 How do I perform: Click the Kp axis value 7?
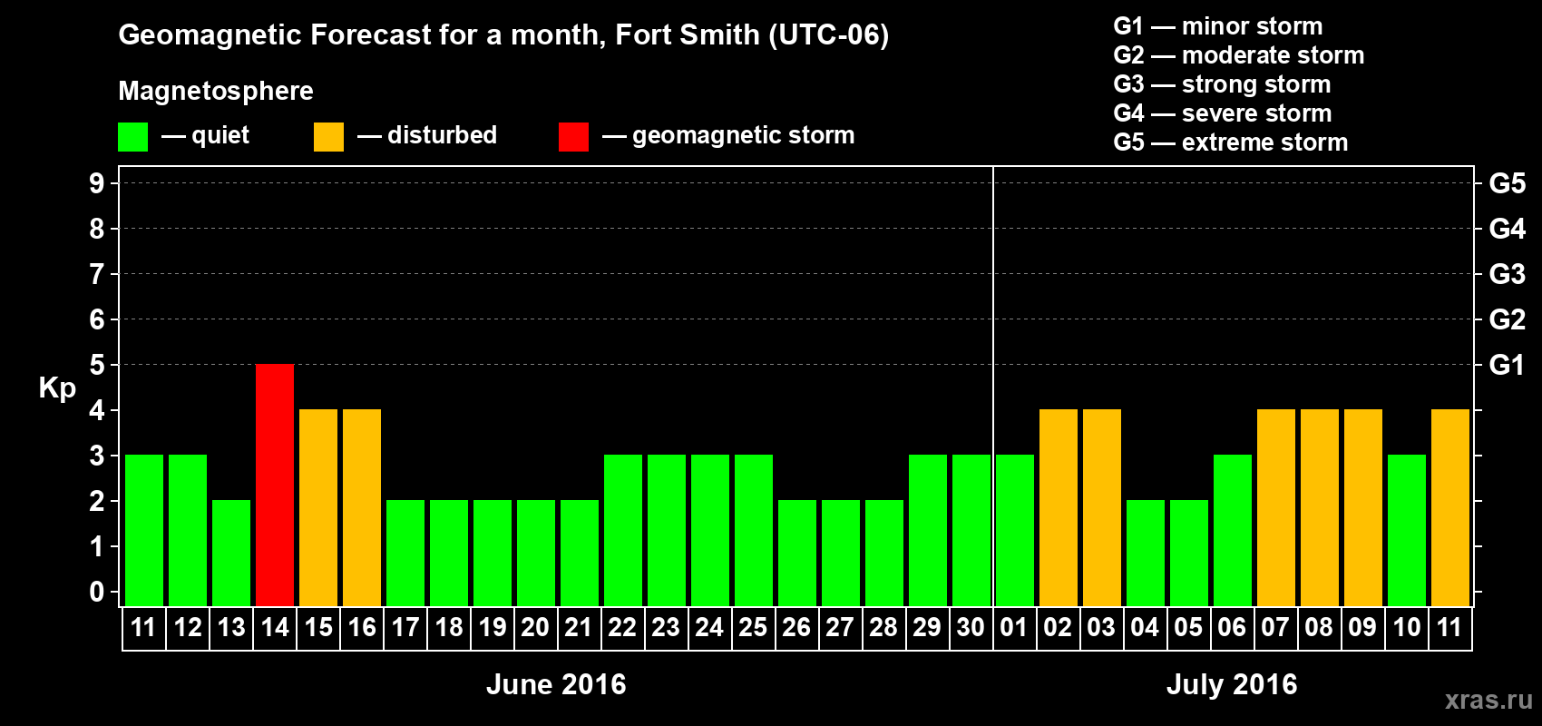click(x=97, y=274)
